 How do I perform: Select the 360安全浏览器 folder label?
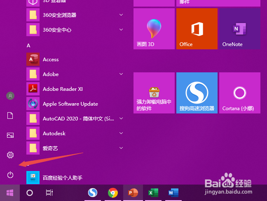pos(60,15)
